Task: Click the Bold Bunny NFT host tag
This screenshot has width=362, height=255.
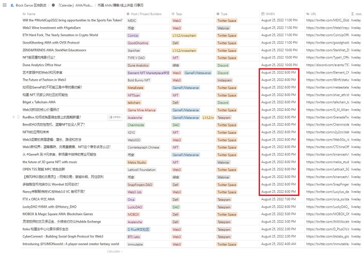Action: click(x=139, y=80)
